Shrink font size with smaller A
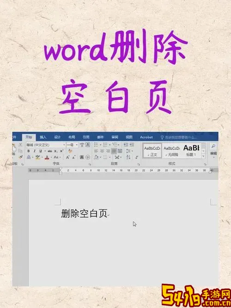Viewport: 231px width, 308px height. tap(74, 157)
